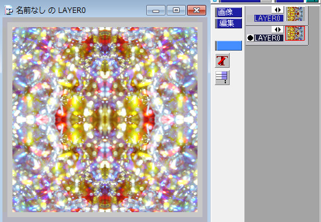This screenshot has height=222, width=321.
Task: Click the arrows button on the bottom LAYER0 row
Action: 278,30
